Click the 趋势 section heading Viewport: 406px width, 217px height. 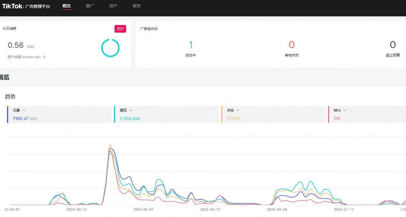click(10, 97)
